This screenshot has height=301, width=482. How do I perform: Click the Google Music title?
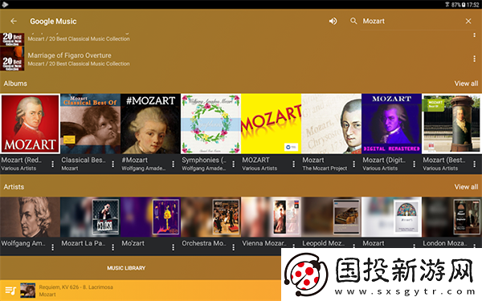pos(53,21)
